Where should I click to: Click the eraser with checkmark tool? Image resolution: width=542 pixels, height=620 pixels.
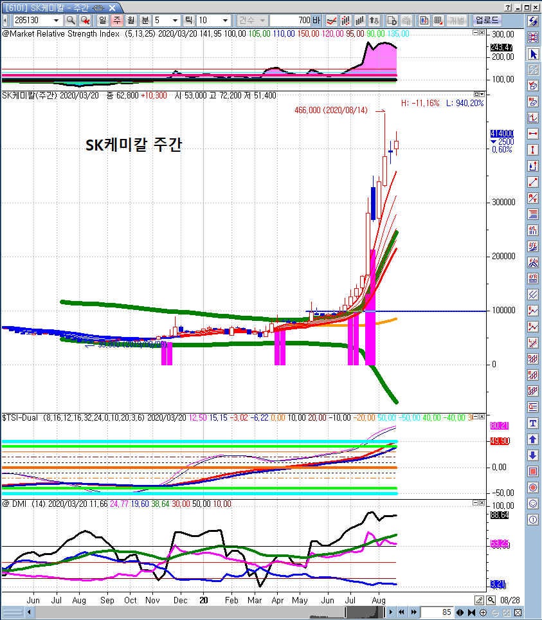(x=533, y=86)
